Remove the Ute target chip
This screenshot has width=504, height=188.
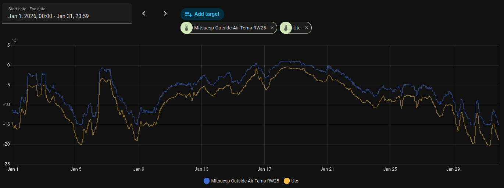point(307,28)
